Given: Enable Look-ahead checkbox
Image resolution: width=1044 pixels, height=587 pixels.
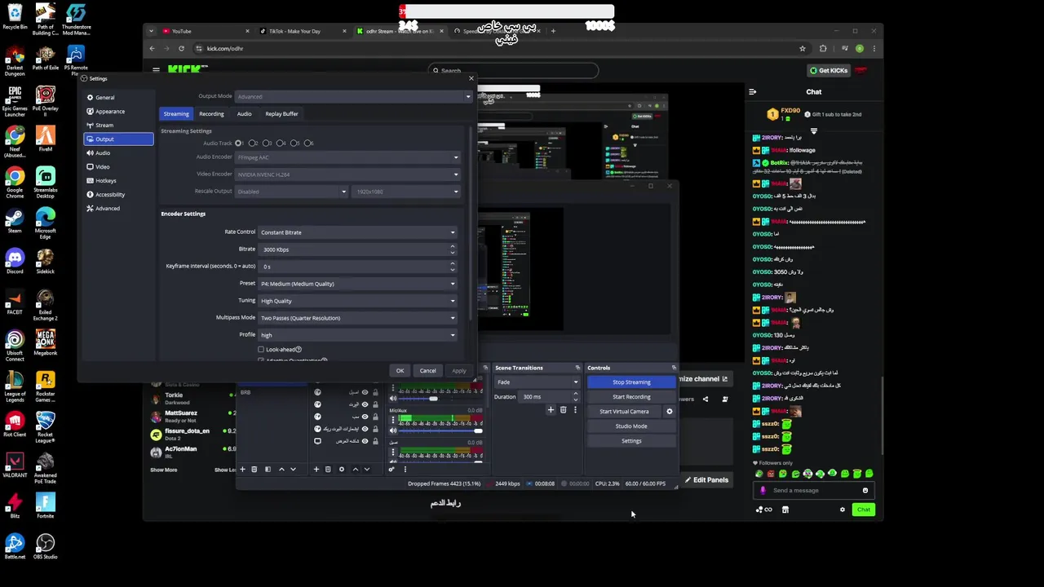Looking at the screenshot, I should coord(261,349).
